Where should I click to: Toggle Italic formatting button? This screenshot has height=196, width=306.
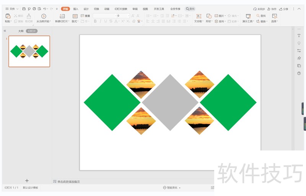pos(101,21)
